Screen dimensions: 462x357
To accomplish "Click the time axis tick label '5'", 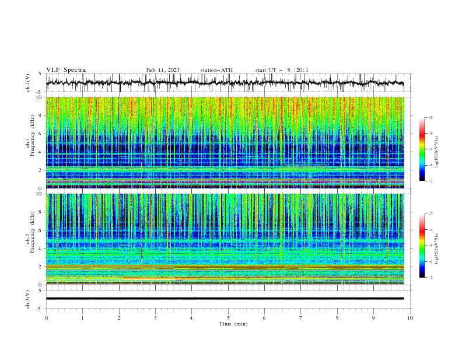I will [228, 318].
